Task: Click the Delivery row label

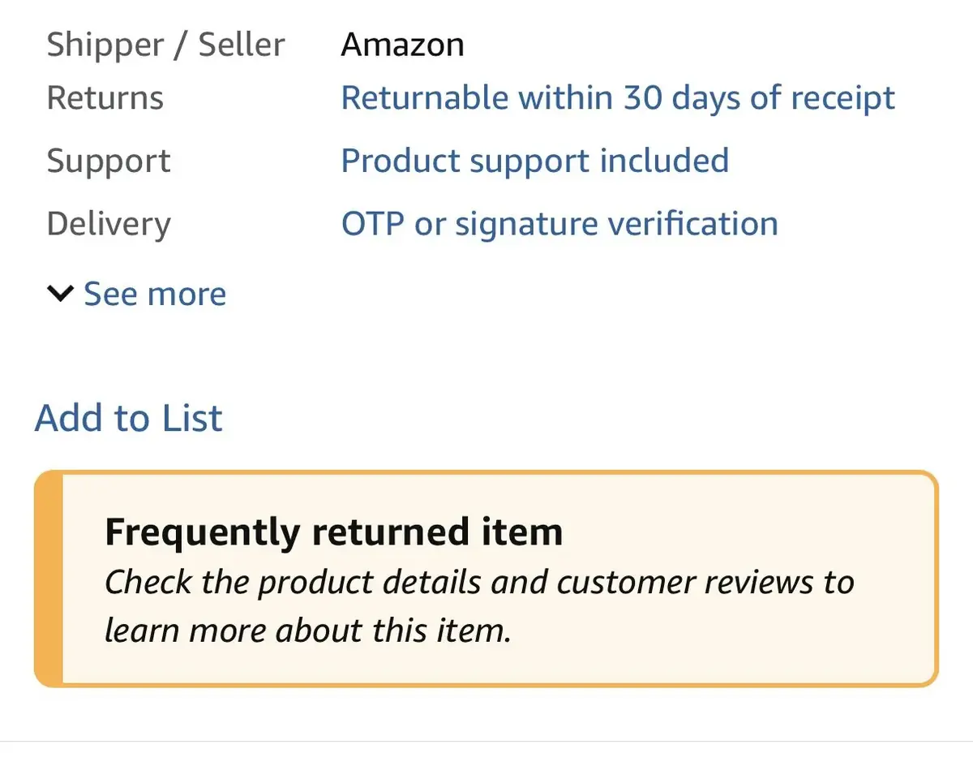Action: [x=108, y=223]
